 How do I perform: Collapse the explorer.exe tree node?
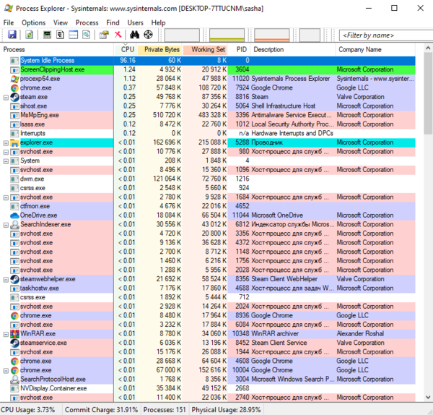tap(5, 142)
